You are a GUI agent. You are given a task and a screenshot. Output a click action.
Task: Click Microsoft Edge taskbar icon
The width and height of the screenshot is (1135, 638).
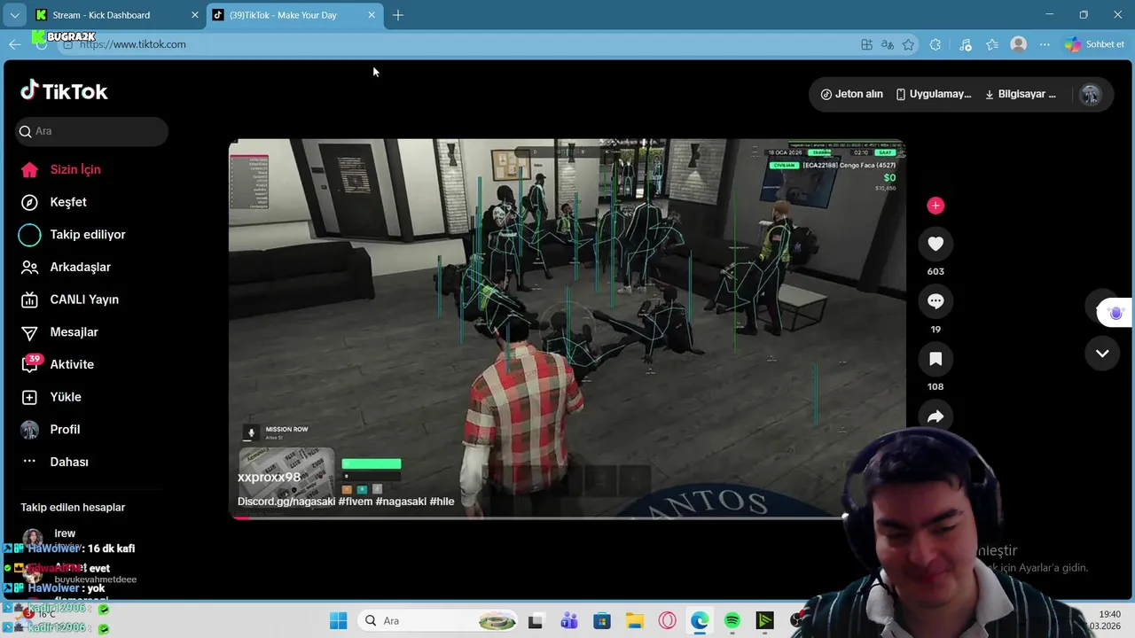click(x=700, y=620)
